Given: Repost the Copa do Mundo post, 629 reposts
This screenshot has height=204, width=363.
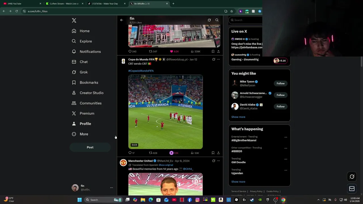Looking at the screenshot, I should pos(153,153).
